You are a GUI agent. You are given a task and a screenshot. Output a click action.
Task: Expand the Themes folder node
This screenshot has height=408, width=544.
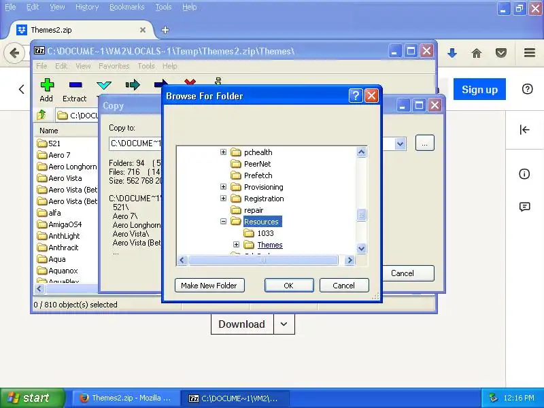point(236,245)
